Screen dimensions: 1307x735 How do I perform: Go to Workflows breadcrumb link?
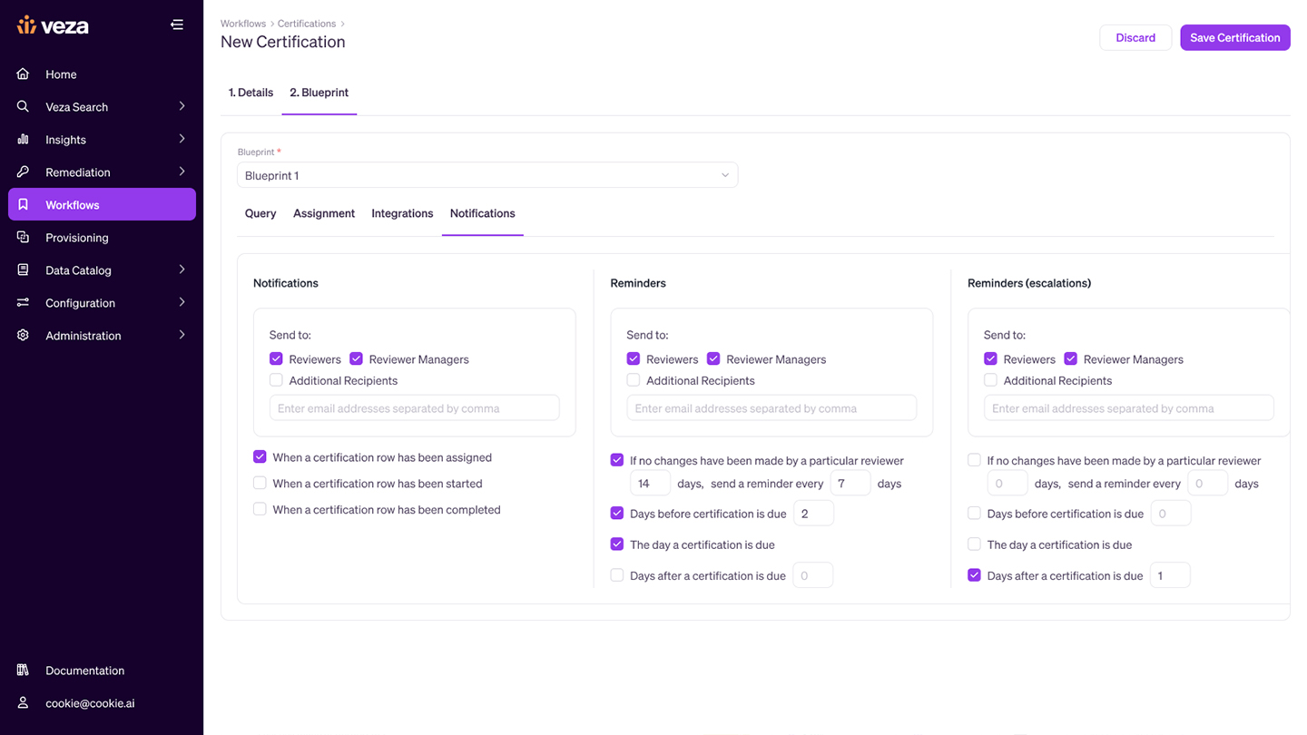pos(243,24)
